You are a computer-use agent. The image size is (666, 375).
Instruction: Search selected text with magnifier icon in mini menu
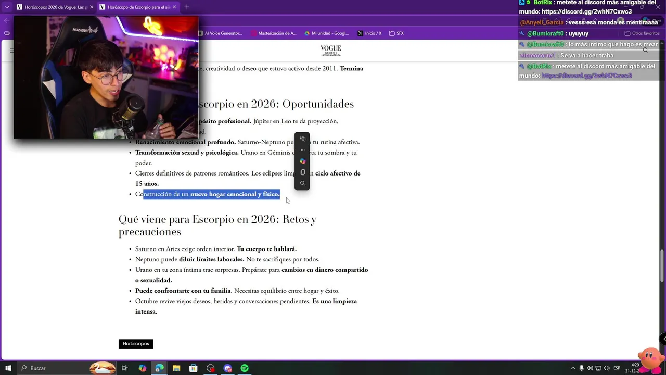302,183
